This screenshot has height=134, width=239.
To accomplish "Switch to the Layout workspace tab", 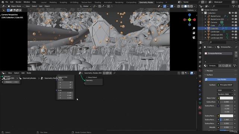I will 44,2.
